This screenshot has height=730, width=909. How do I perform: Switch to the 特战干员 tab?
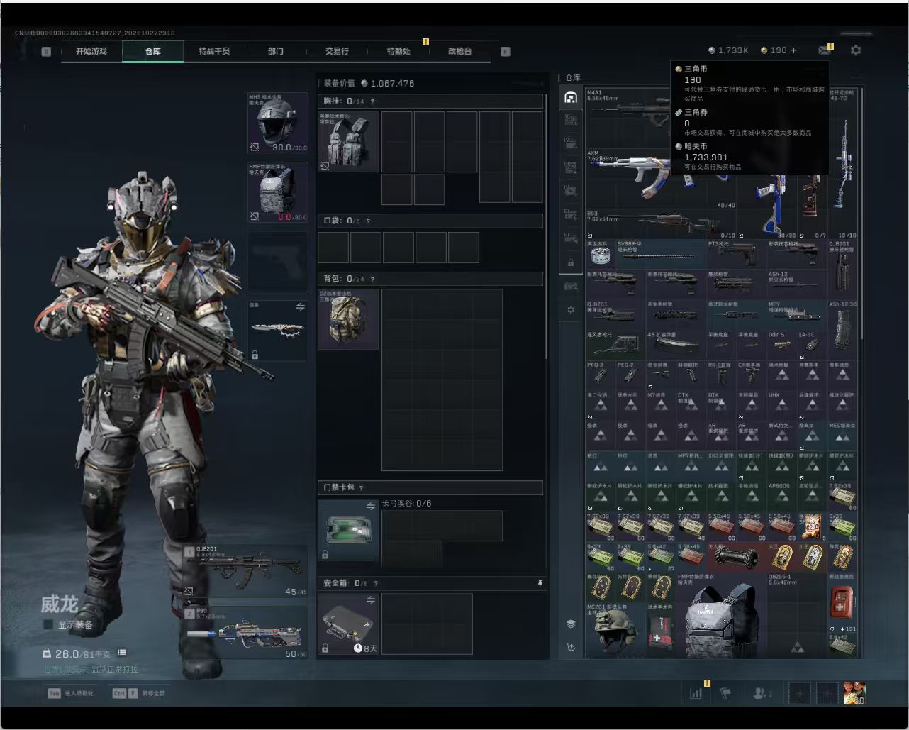[214, 51]
